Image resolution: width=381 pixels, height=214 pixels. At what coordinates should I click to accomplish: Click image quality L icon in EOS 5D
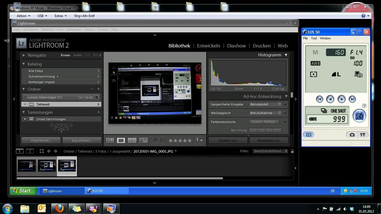(336, 74)
